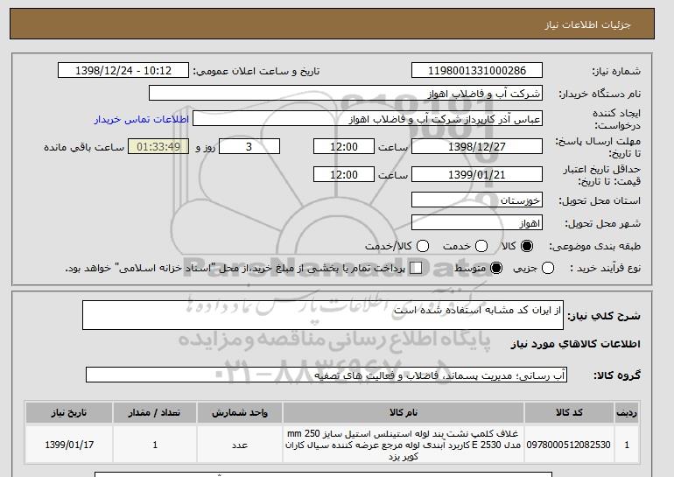Click the unit cell عدد

click(240, 445)
